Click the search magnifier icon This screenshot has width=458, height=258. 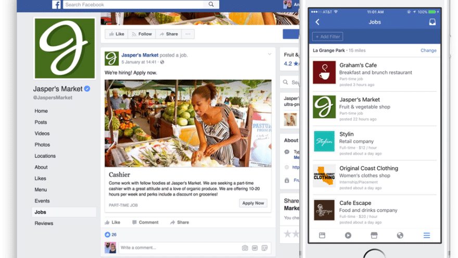coord(211,4)
